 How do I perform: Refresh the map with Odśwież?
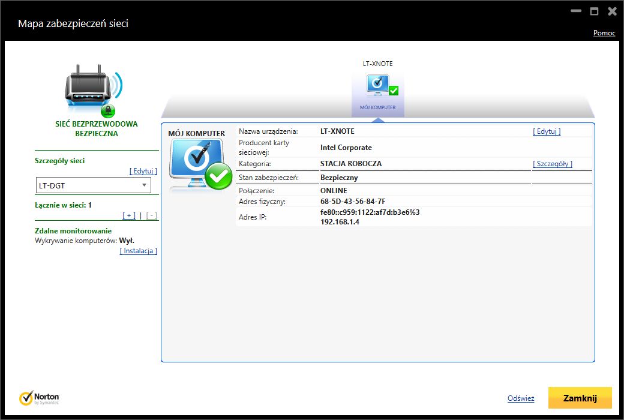point(521,398)
